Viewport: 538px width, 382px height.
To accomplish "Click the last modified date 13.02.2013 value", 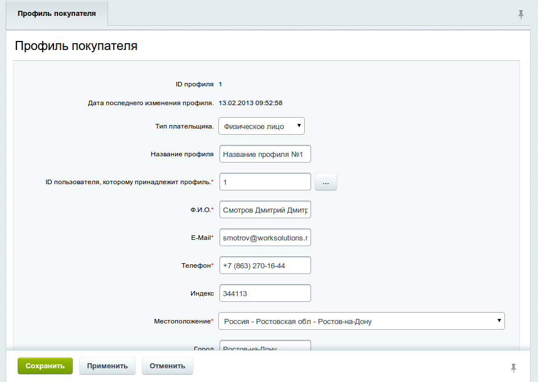I will (251, 103).
